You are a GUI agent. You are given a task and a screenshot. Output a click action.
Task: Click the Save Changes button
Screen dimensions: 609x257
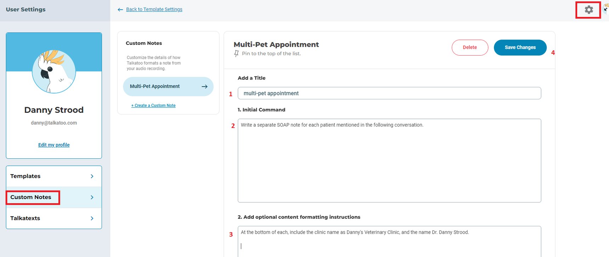coord(520,47)
